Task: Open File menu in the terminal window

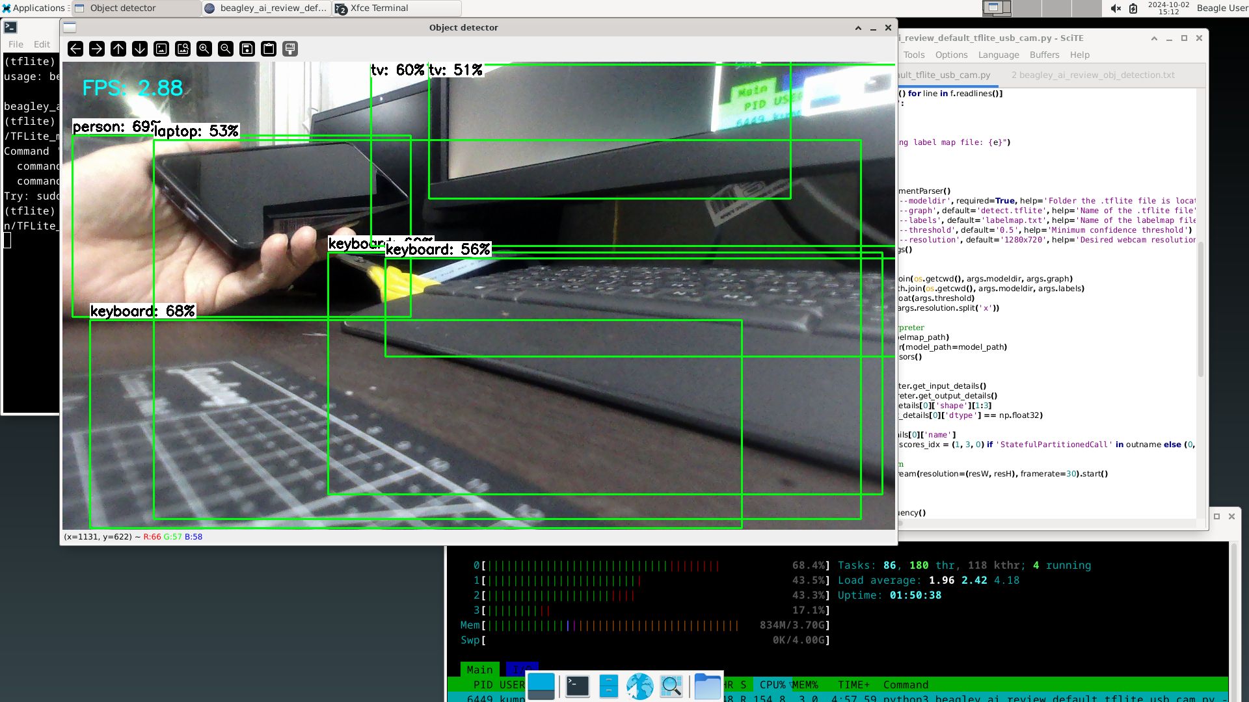Action: click(x=16, y=44)
